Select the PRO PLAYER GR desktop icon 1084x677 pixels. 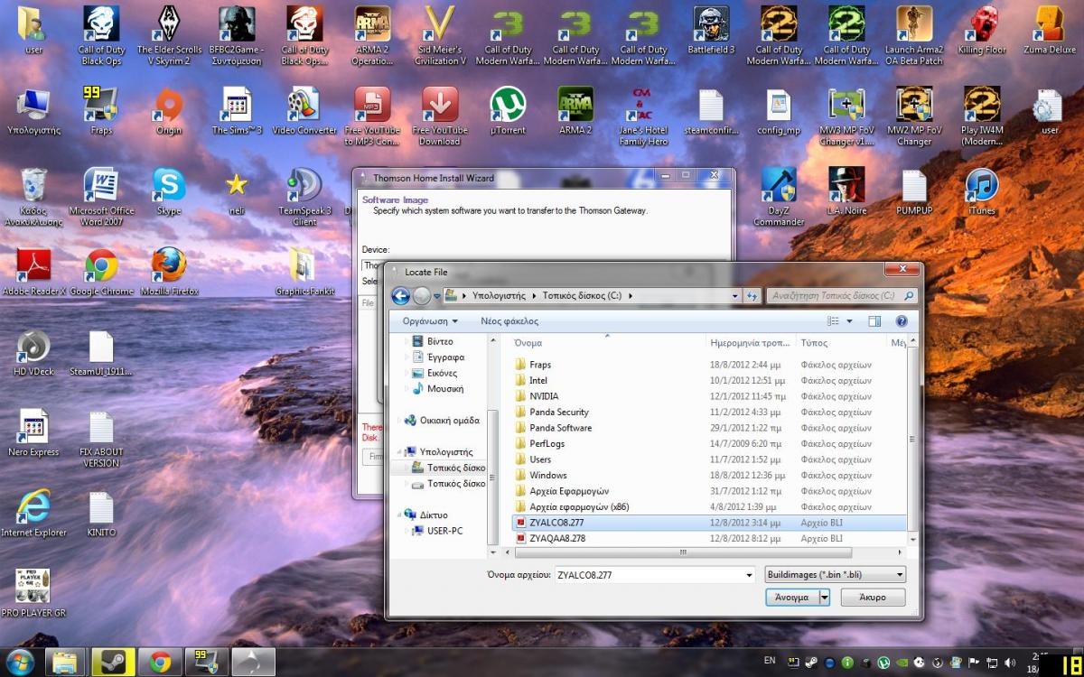33,594
